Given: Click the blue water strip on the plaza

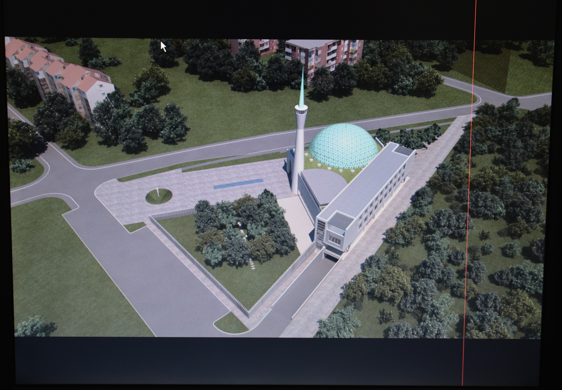Looking at the screenshot, I should click(x=238, y=184).
